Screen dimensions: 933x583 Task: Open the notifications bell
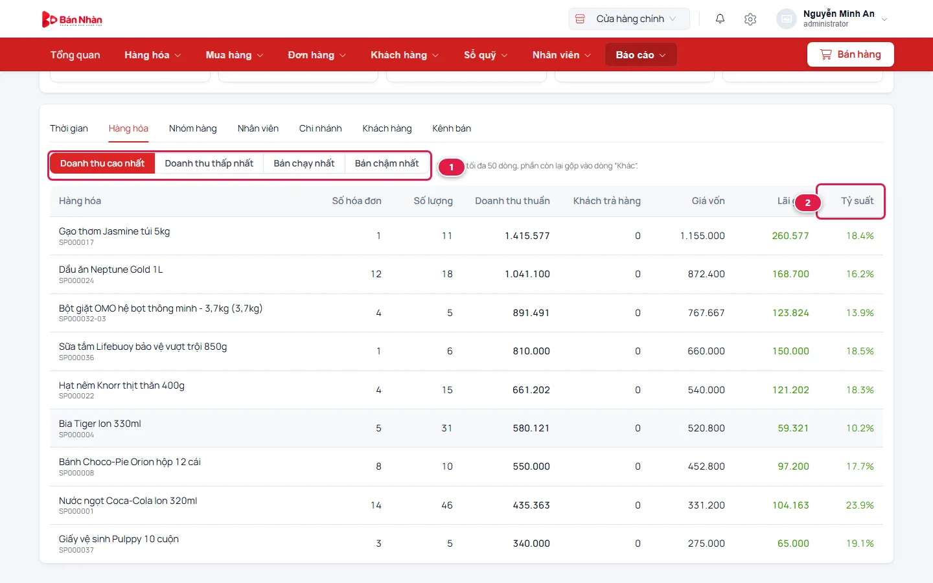point(720,19)
